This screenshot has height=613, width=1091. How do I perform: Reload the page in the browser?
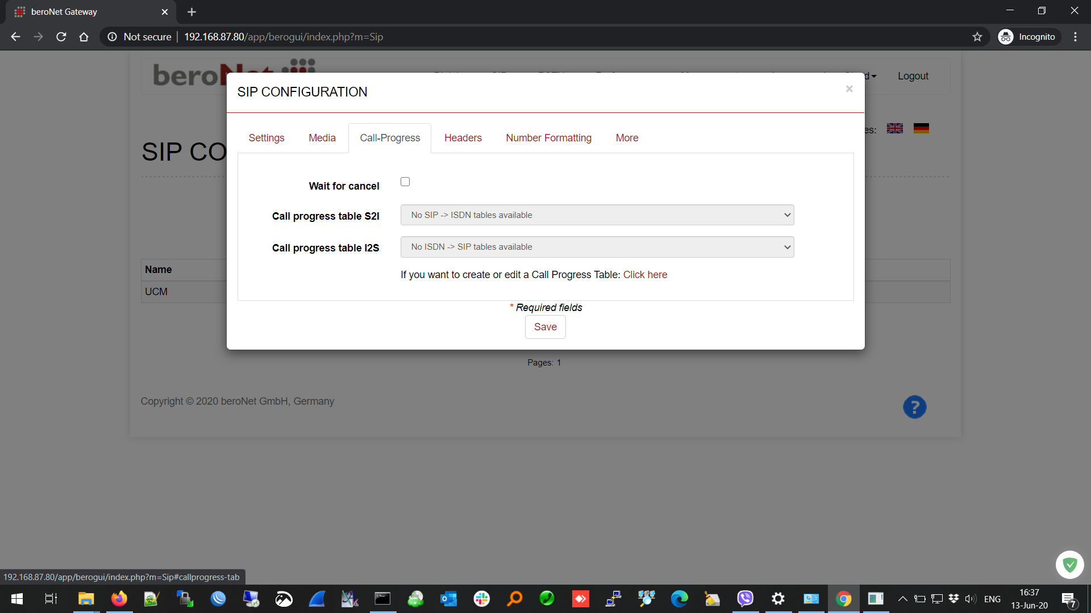point(61,37)
